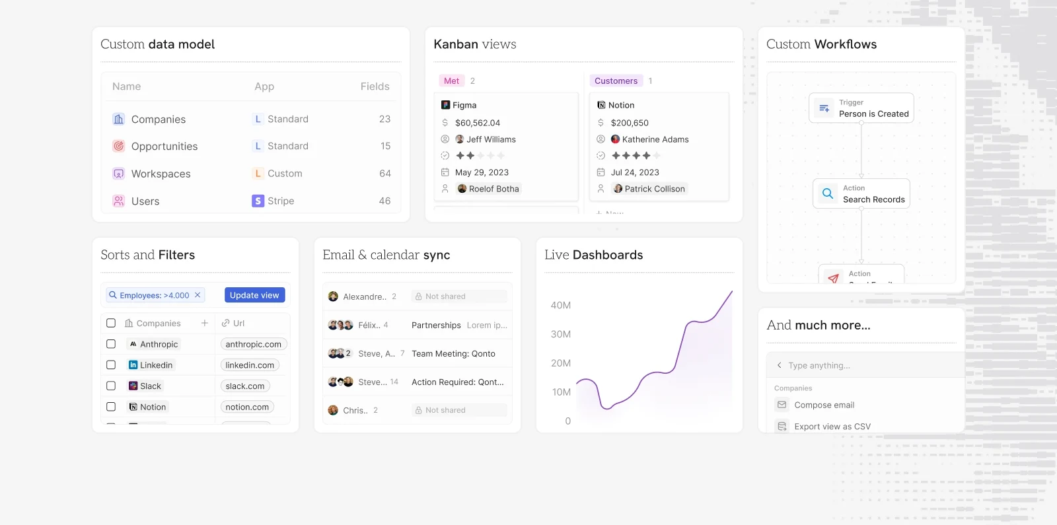This screenshot has width=1057, height=525.
Task: Click the dollar icon beside $200,650
Action: click(x=601, y=123)
